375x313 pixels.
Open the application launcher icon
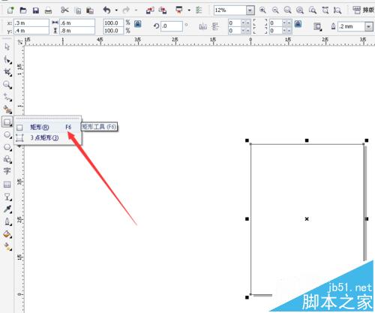pos(179,11)
